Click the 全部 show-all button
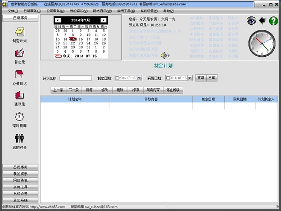The image size is (281, 211). pos(212,78)
